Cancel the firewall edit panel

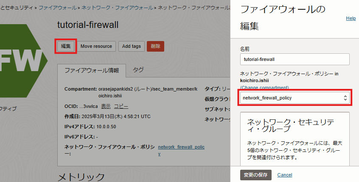pos(285,175)
